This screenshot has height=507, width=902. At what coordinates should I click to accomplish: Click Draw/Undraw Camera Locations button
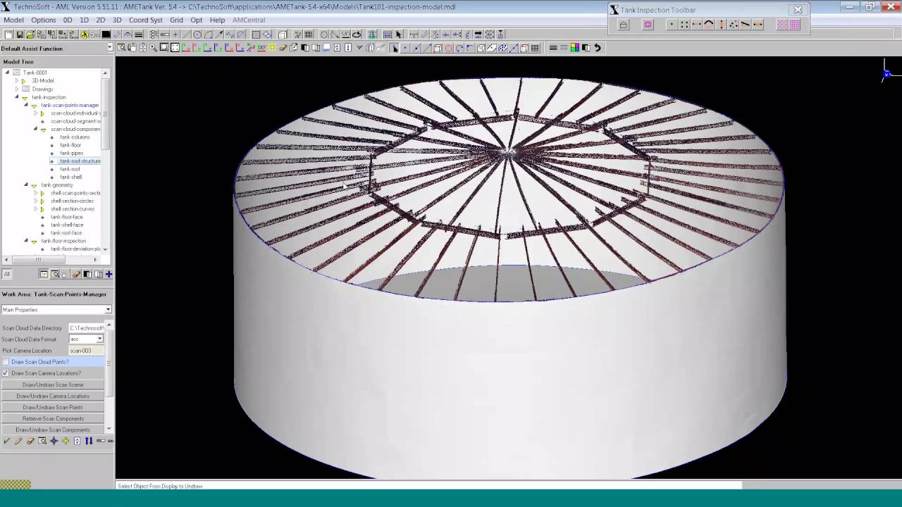(53, 396)
